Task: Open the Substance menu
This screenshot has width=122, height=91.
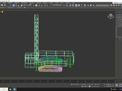Action: pyautogui.click(x=68, y=3)
